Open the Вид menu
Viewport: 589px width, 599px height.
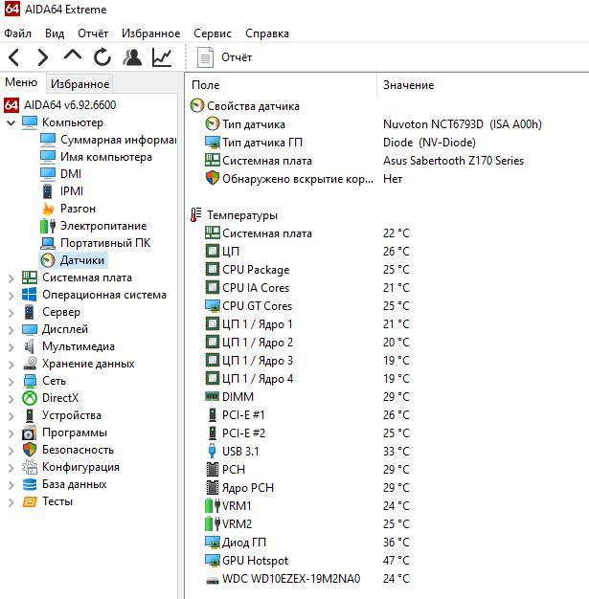click(55, 33)
